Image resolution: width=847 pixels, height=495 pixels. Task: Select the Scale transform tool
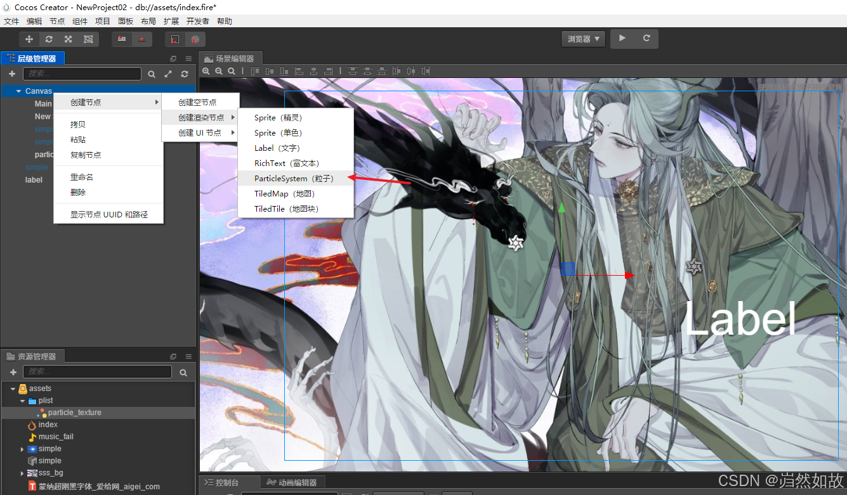point(69,39)
